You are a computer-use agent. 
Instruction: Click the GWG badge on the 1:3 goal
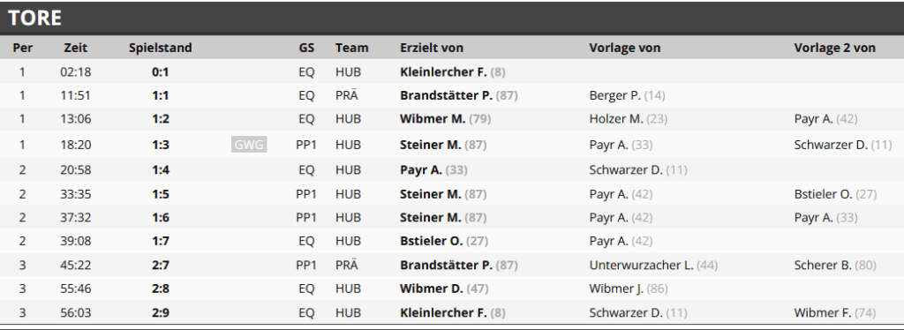point(249,145)
